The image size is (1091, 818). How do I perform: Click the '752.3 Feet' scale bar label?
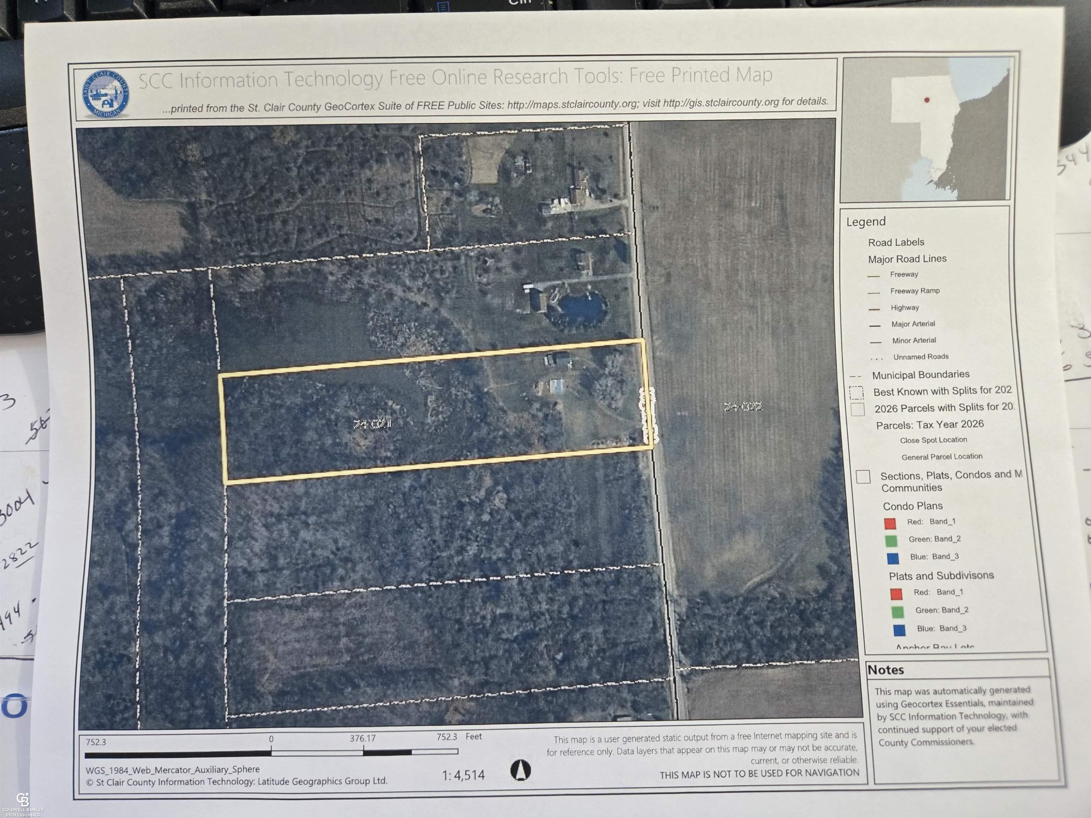[x=459, y=737]
